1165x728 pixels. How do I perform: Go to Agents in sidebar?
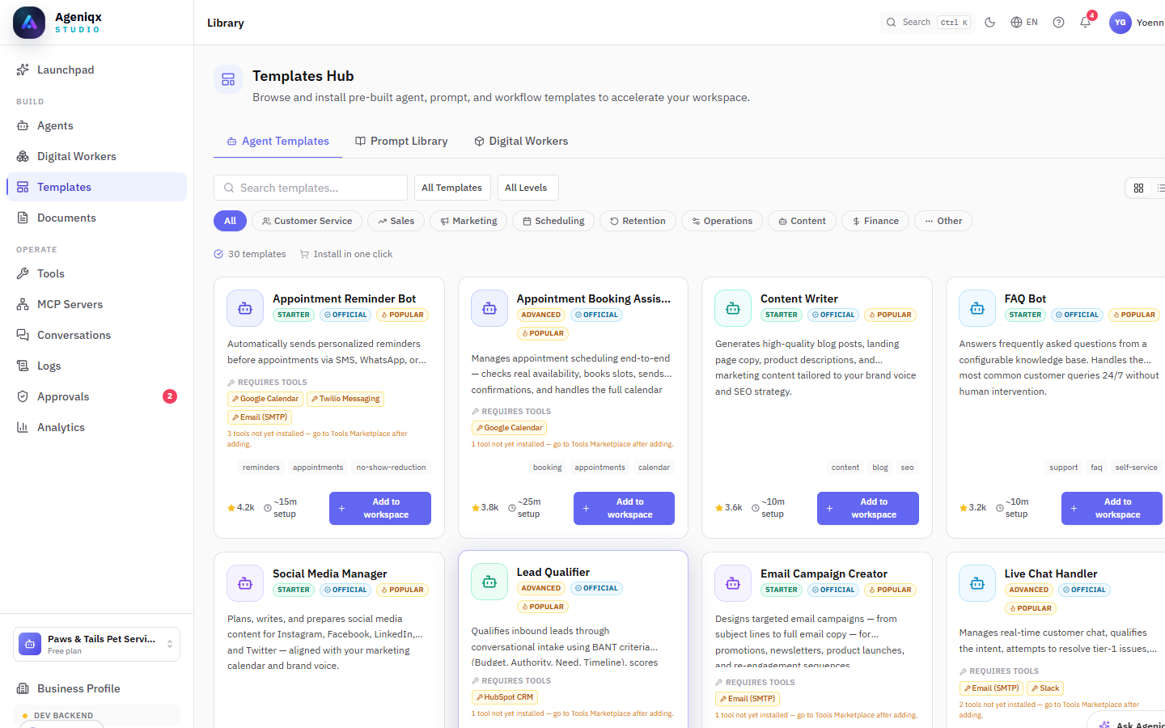point(97,125)
